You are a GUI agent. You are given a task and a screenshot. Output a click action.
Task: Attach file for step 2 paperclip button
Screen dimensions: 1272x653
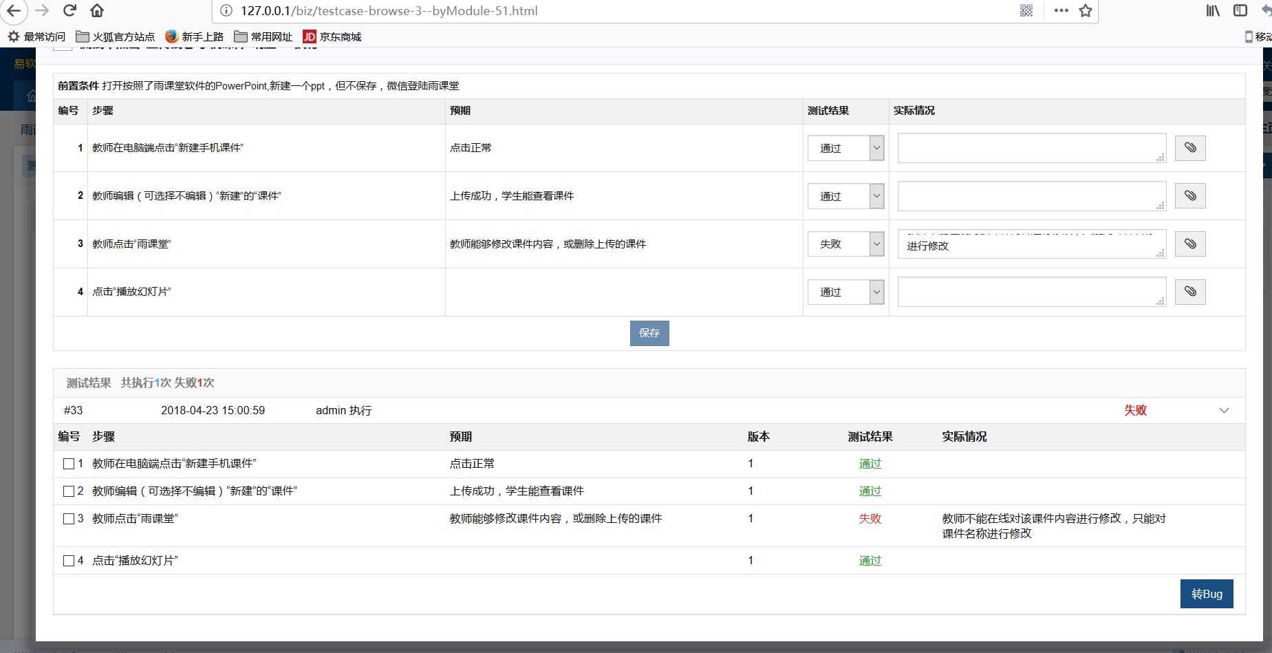(1190, 196)
